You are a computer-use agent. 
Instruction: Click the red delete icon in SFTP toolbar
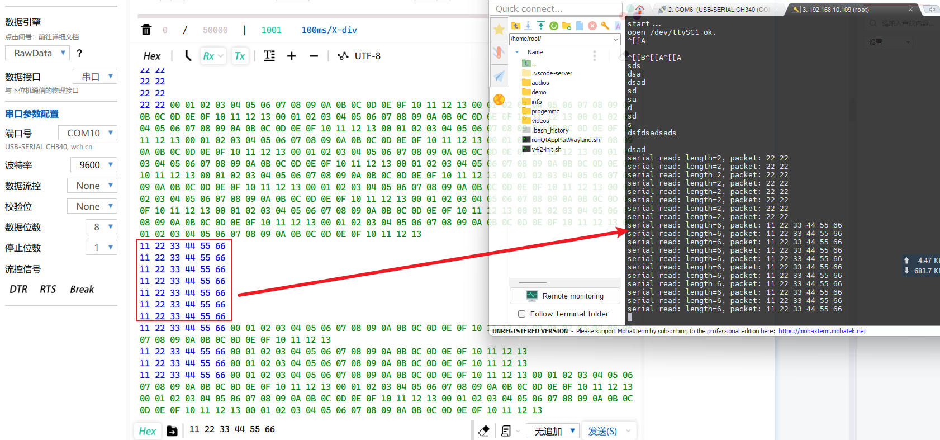[592, 26]
